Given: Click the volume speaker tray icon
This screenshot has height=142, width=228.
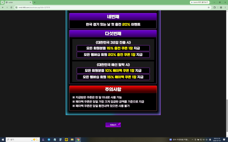Looking at the screenshot, I should 204,140.
